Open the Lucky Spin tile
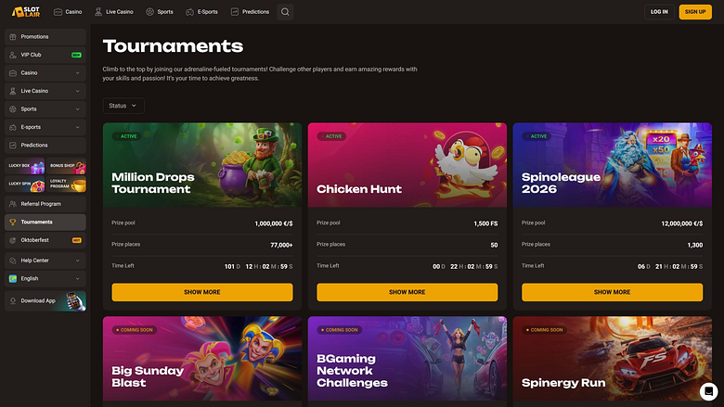Screen dimensions: 724x407 (x=25, y=184)
